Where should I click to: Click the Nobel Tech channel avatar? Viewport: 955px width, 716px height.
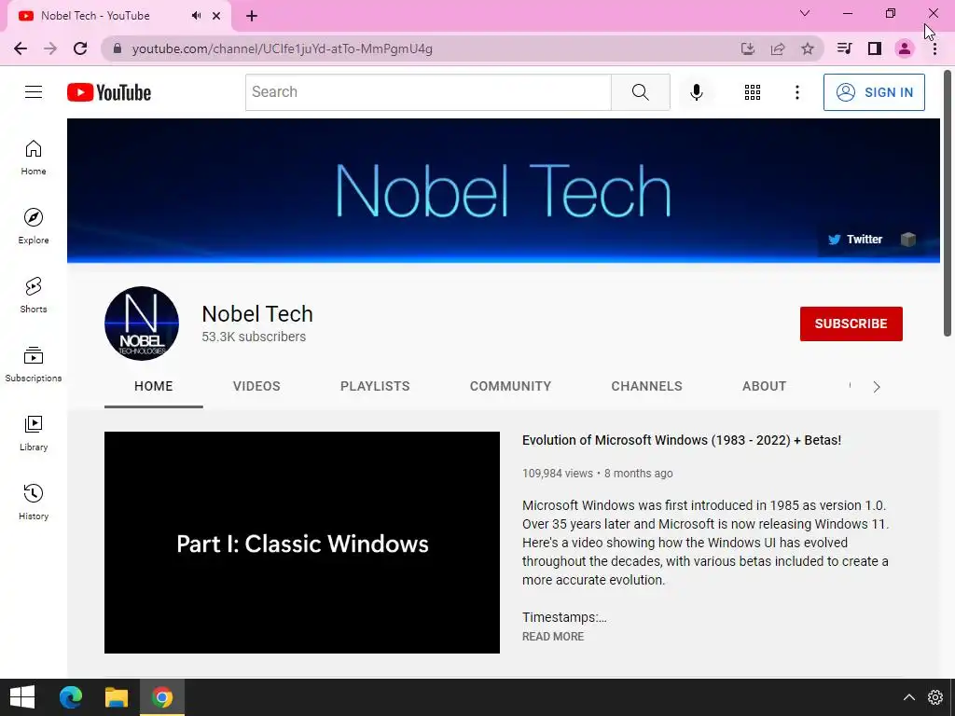pos(142,324)
